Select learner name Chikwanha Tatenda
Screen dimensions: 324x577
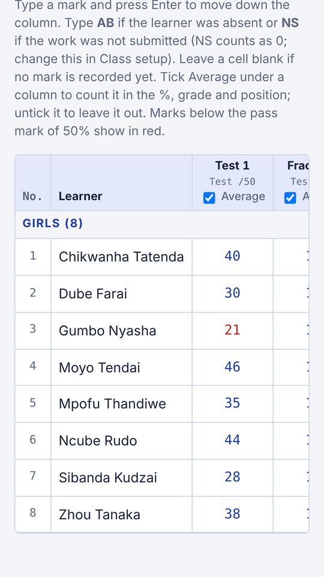[121, 257]
